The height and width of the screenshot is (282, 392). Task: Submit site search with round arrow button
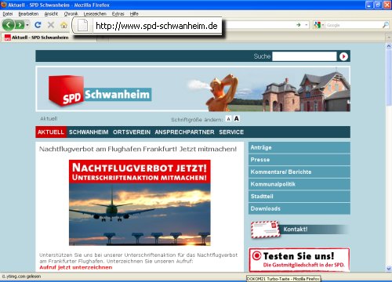343,56
